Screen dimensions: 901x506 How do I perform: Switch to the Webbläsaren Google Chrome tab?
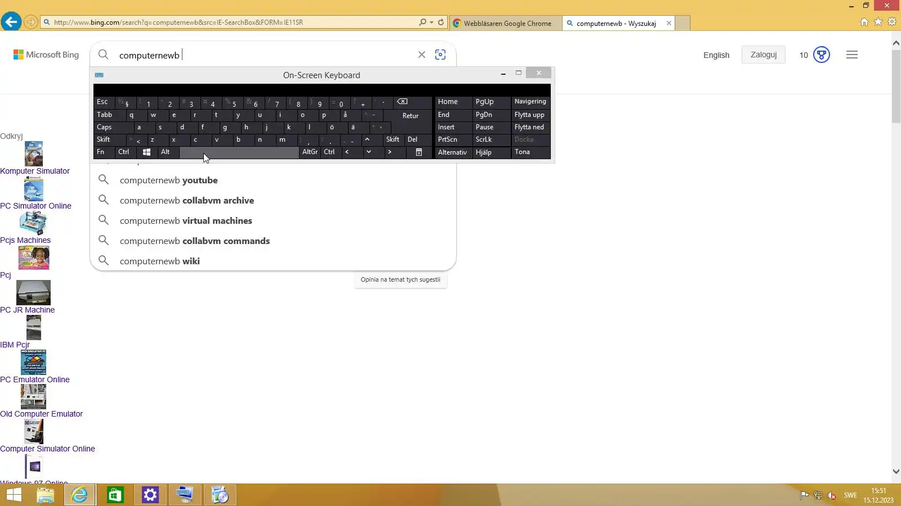[505, 23]
